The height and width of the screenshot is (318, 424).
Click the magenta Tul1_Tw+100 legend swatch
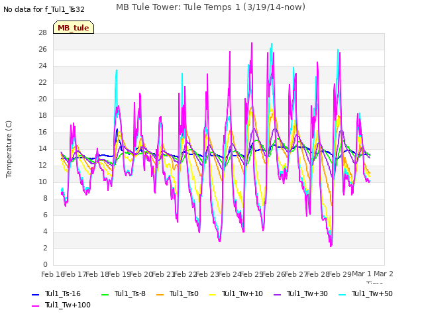pyautogui.click(x=35, y=306)
